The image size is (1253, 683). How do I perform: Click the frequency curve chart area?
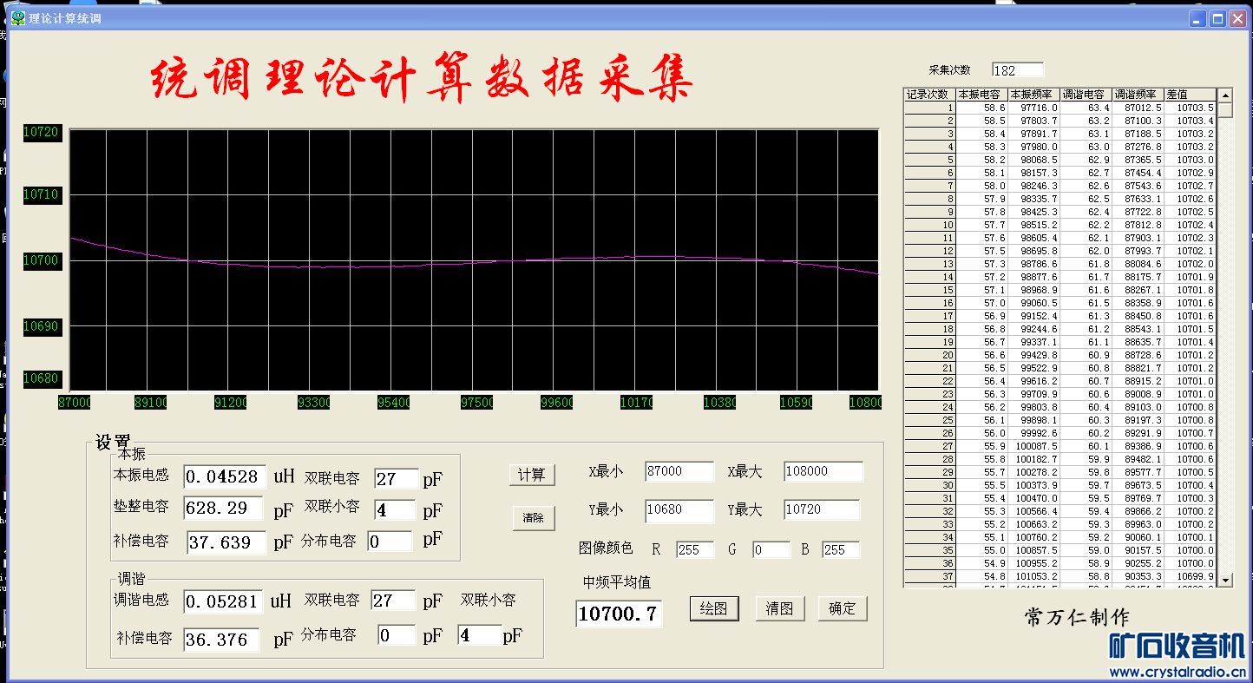475,260
